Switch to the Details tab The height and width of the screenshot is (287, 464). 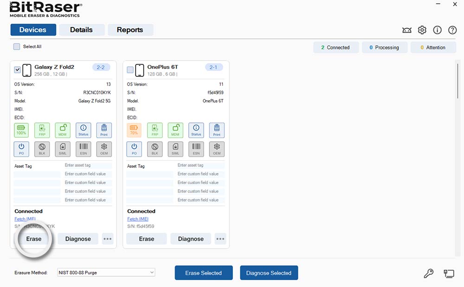pyautogui.click(x=81, y=30)
